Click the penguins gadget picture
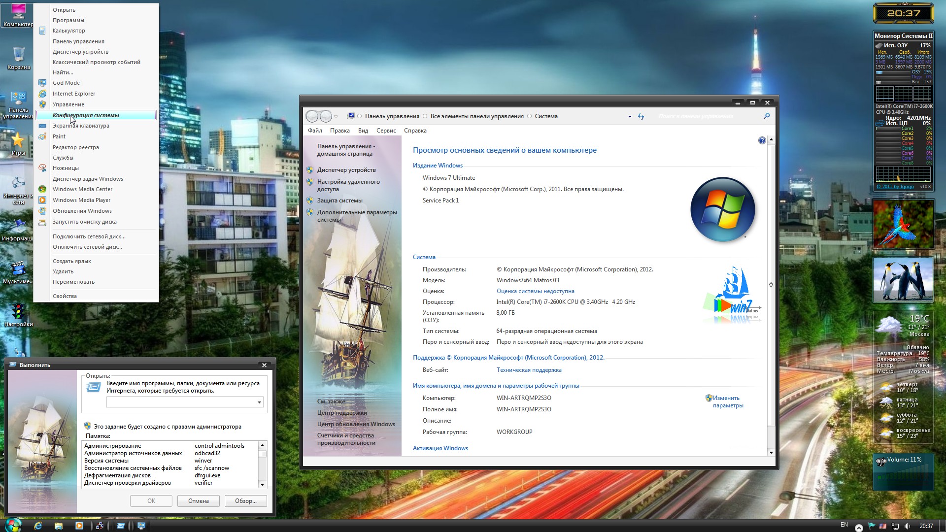 coord(903,279)
